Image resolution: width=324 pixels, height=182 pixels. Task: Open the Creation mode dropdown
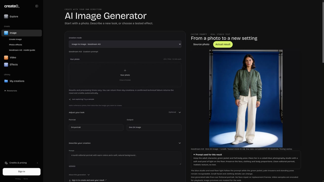[x=125, y=44]
